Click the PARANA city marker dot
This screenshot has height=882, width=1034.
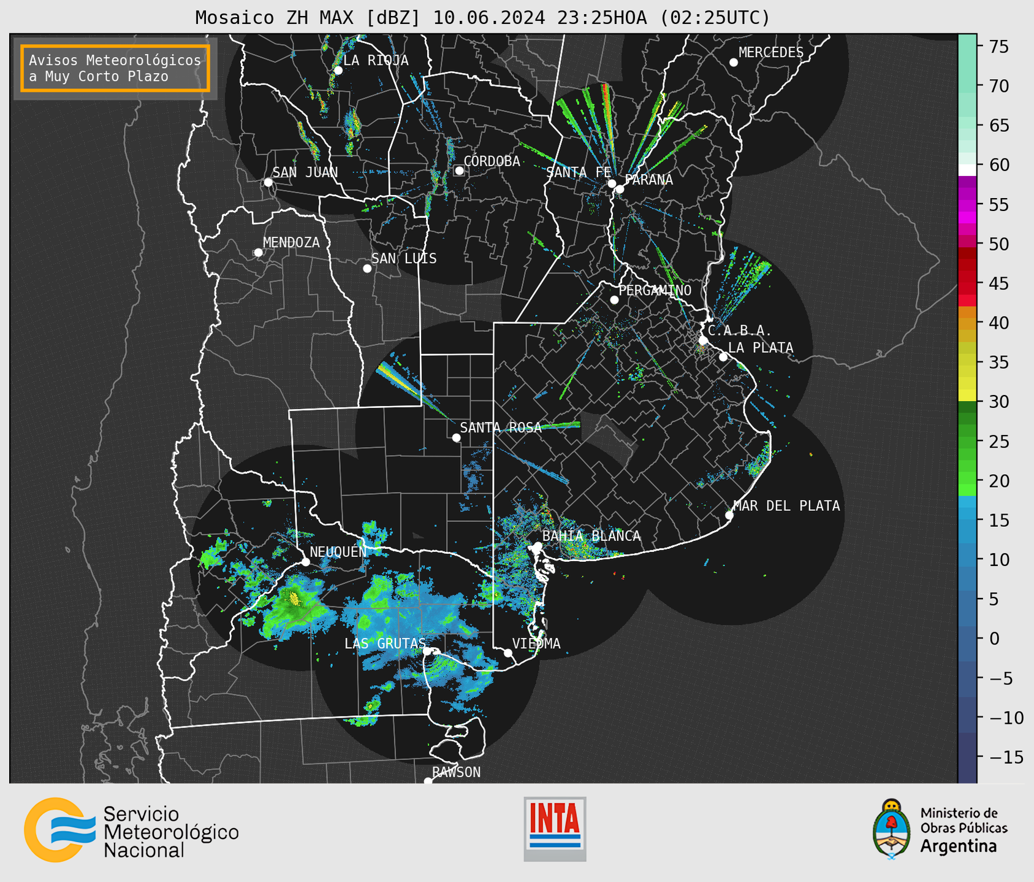[x=620, y=189]
